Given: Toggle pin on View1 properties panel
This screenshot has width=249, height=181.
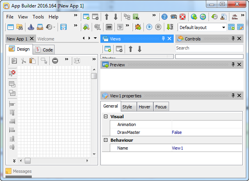Looking at the screenshot, I should (233, 95).
